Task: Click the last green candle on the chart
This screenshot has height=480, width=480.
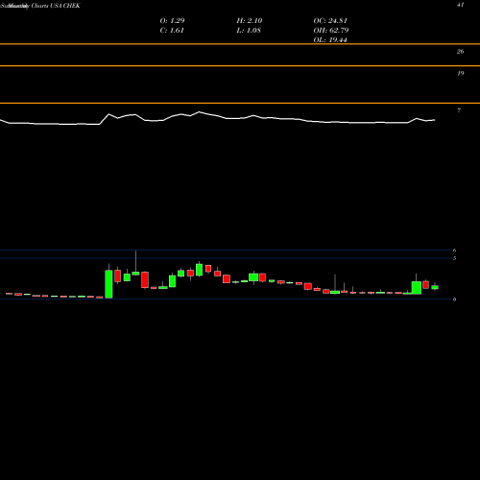Action: click(x=435, y=287)
